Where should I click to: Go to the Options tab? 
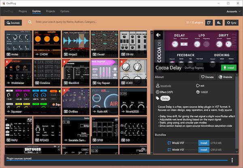point(65,11)
